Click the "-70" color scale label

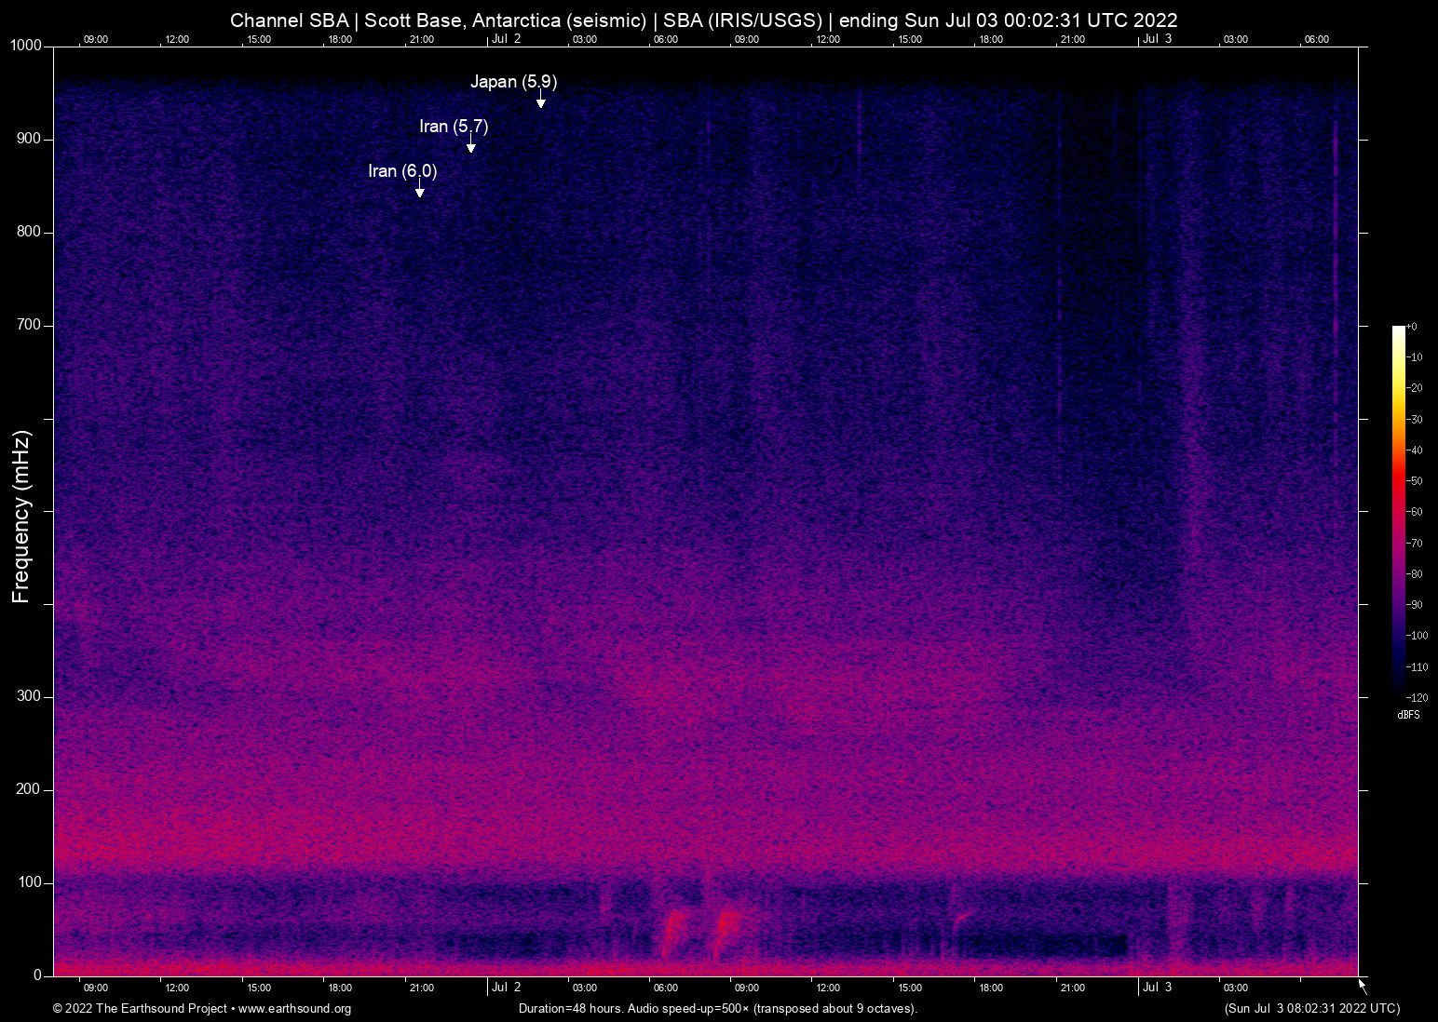pos(1415,544)
